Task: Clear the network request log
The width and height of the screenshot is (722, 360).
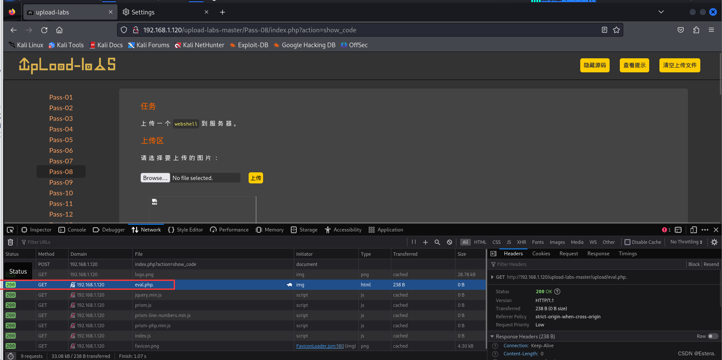Action: [11, 242]
